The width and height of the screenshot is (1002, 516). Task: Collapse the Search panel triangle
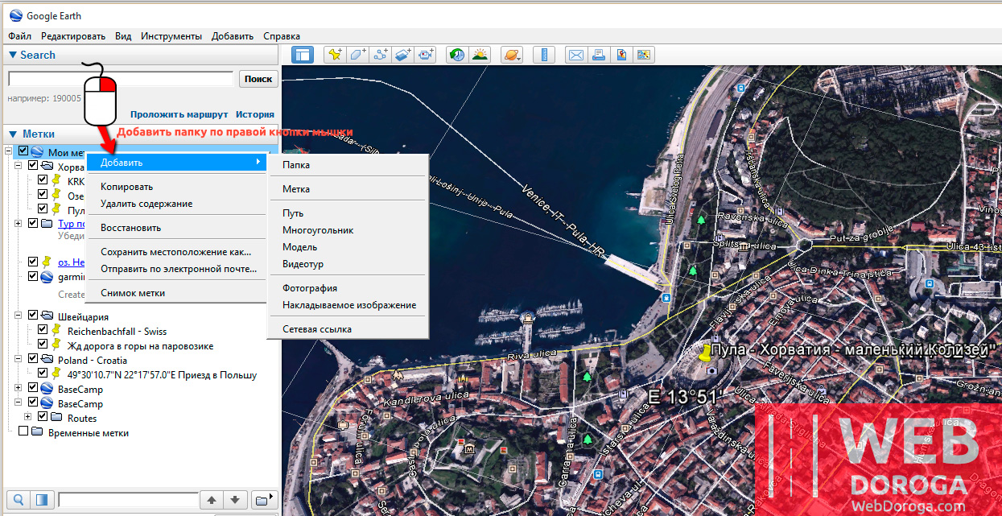[12, 56]
